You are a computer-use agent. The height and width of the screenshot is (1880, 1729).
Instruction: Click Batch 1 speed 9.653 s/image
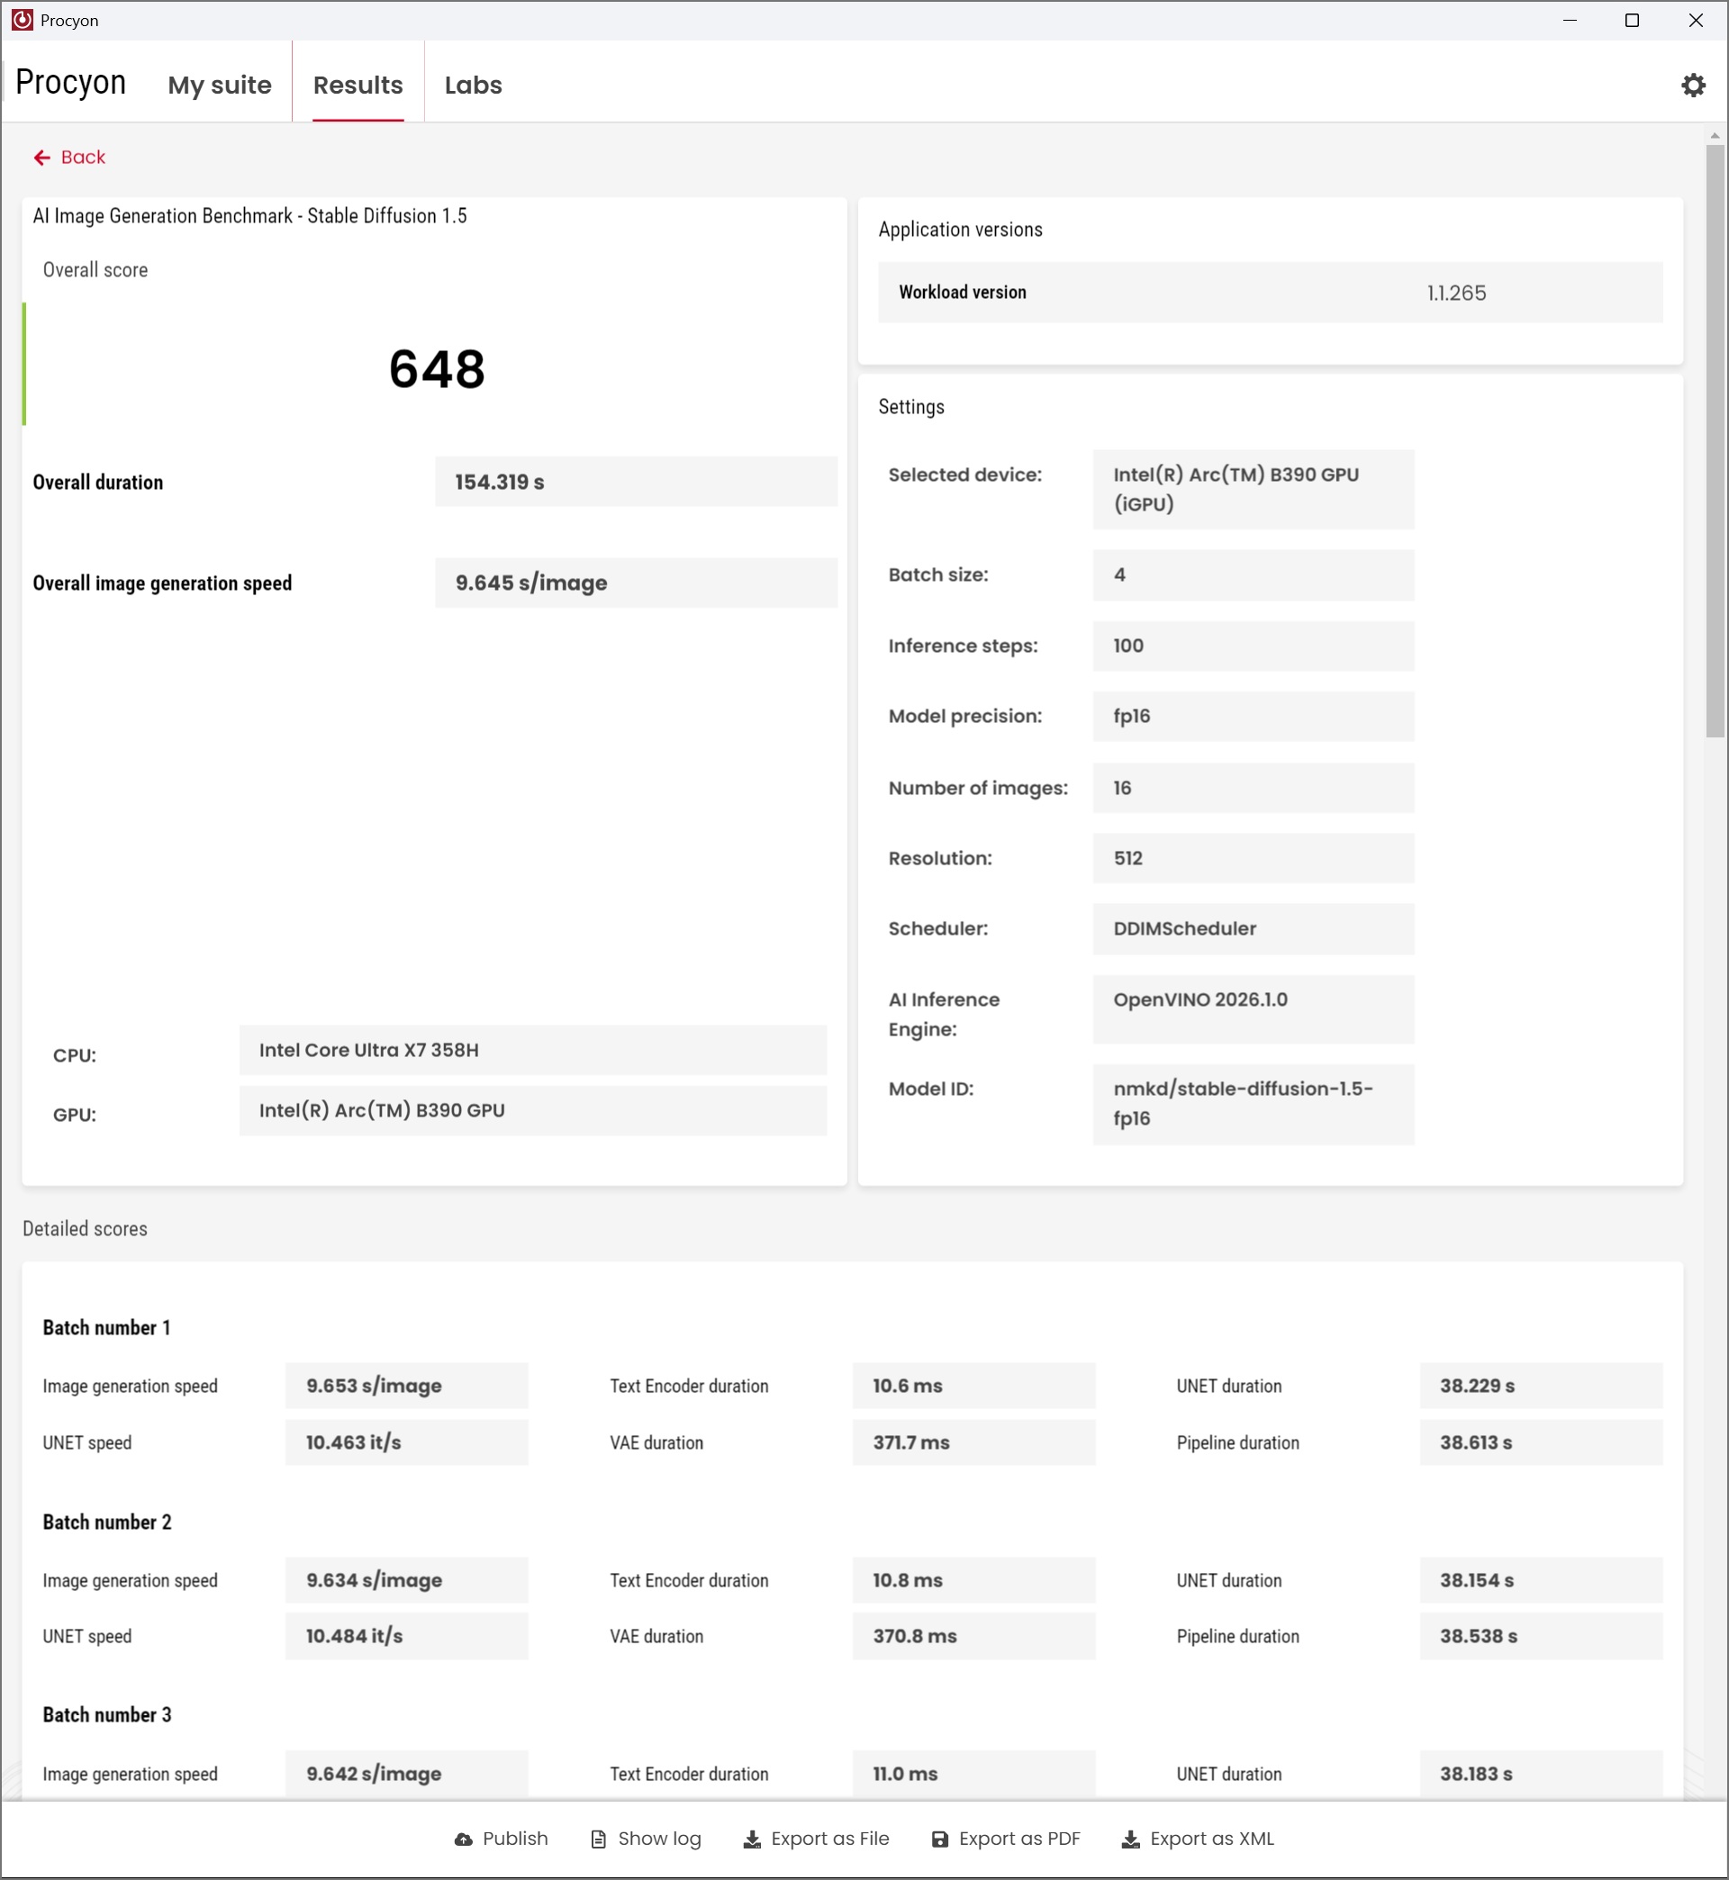pos(407,1387)
